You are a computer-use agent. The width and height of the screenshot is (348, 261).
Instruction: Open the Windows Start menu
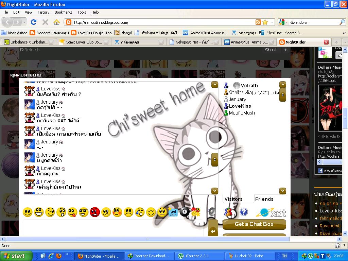(x=16, y=256)
